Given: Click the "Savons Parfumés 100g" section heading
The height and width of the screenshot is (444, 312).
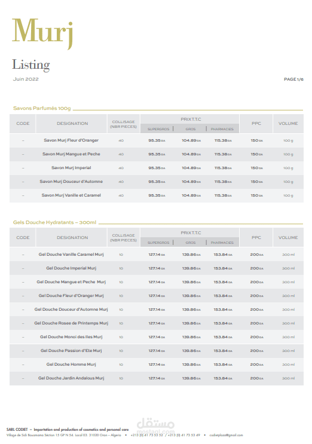Looking at the screenshot, I should click(42, 108).
